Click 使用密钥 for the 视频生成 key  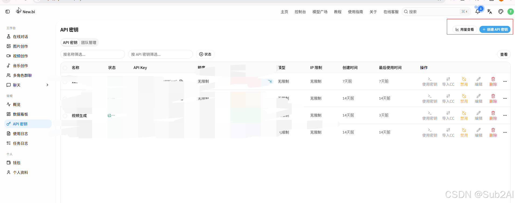tap(430, 115)
